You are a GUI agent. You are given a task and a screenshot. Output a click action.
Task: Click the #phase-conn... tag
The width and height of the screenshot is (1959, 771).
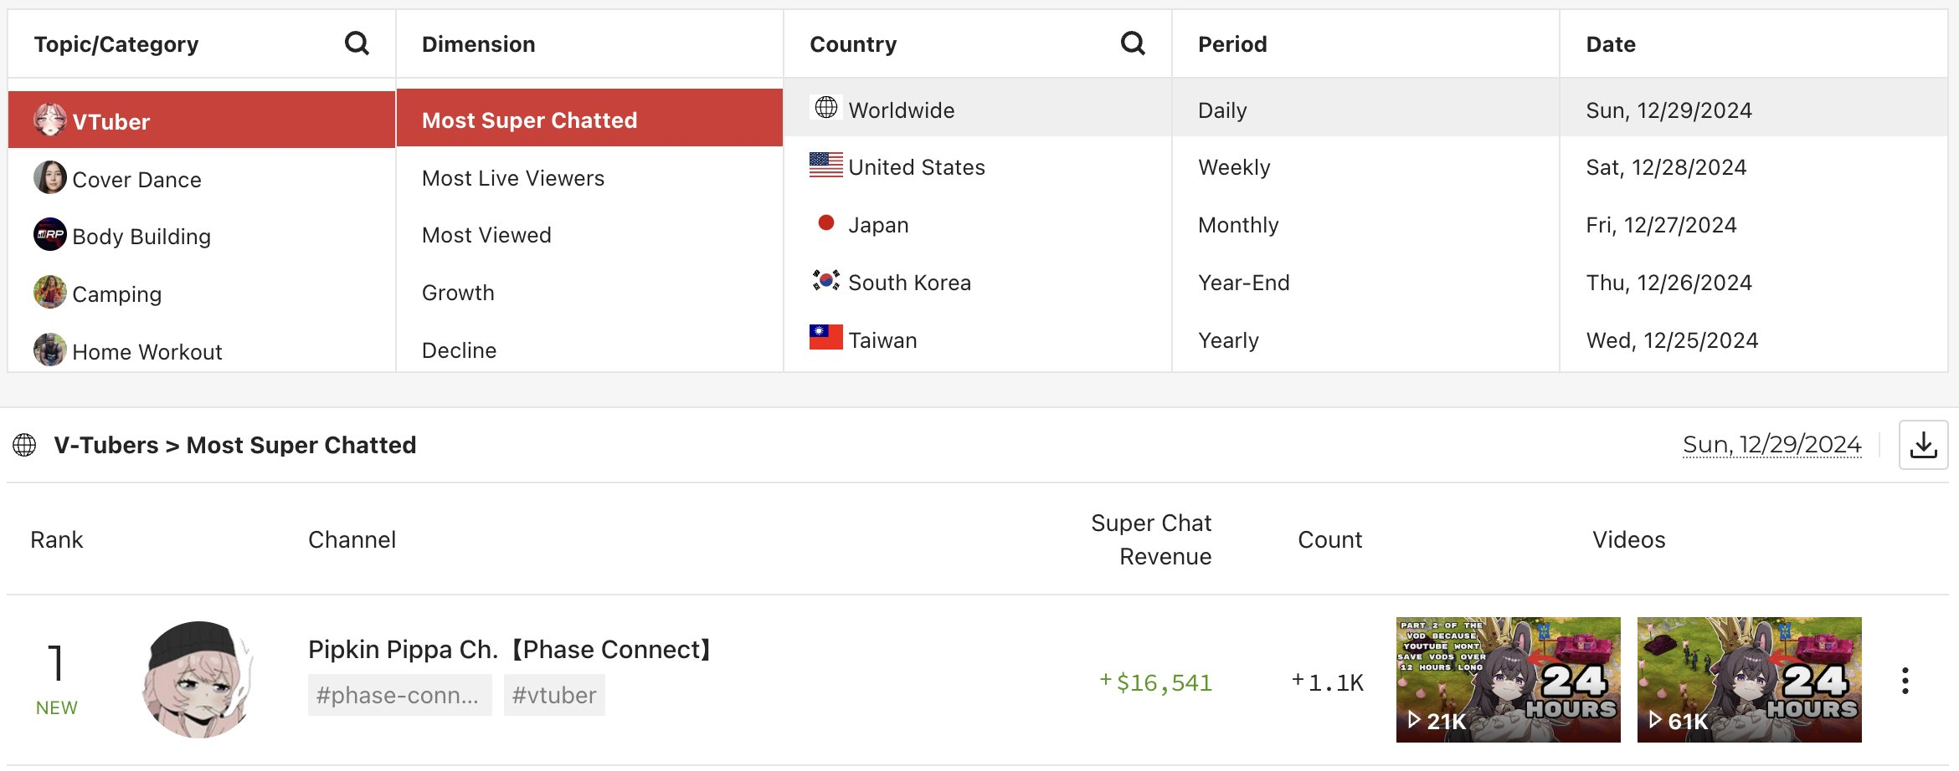click(399, 695)
